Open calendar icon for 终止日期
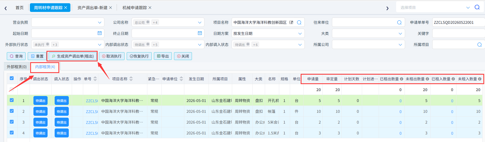The image size is (485, 142). point(200,33)
